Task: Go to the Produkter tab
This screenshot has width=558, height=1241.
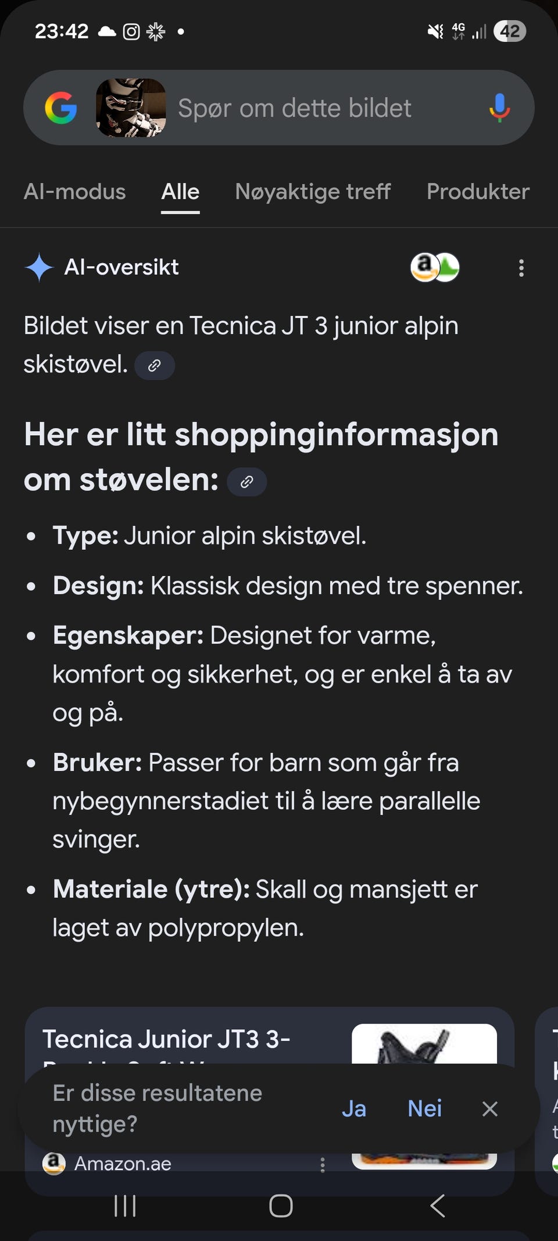Action: pos(478,192)
